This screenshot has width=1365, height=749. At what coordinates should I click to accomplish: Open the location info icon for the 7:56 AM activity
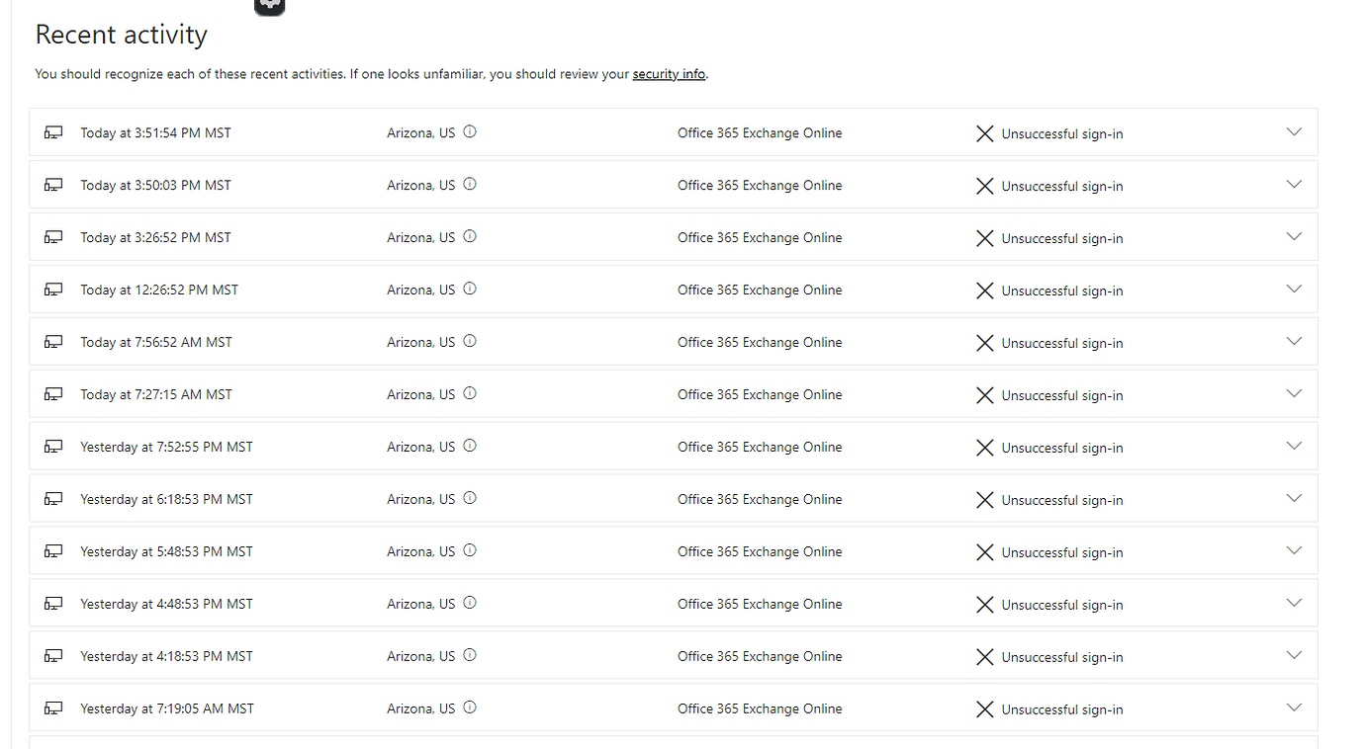pyautogui.click(x=470, y=339)
